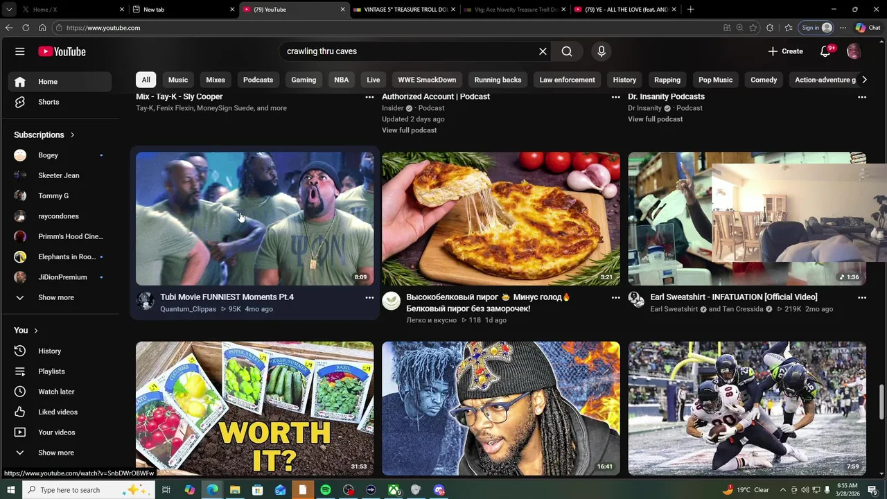
Task: Click the Create button
Action: click(x=785, y=51)
